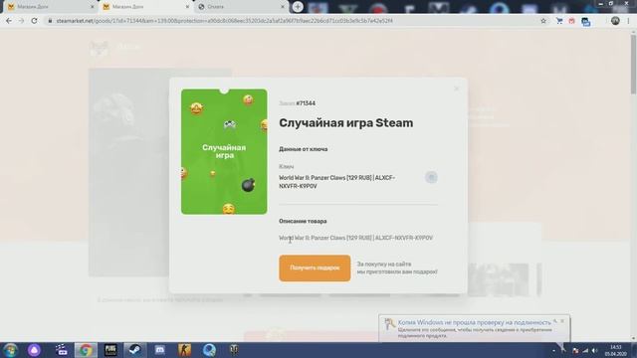Bookmark page with the star icon

click(x=543, y=21)
